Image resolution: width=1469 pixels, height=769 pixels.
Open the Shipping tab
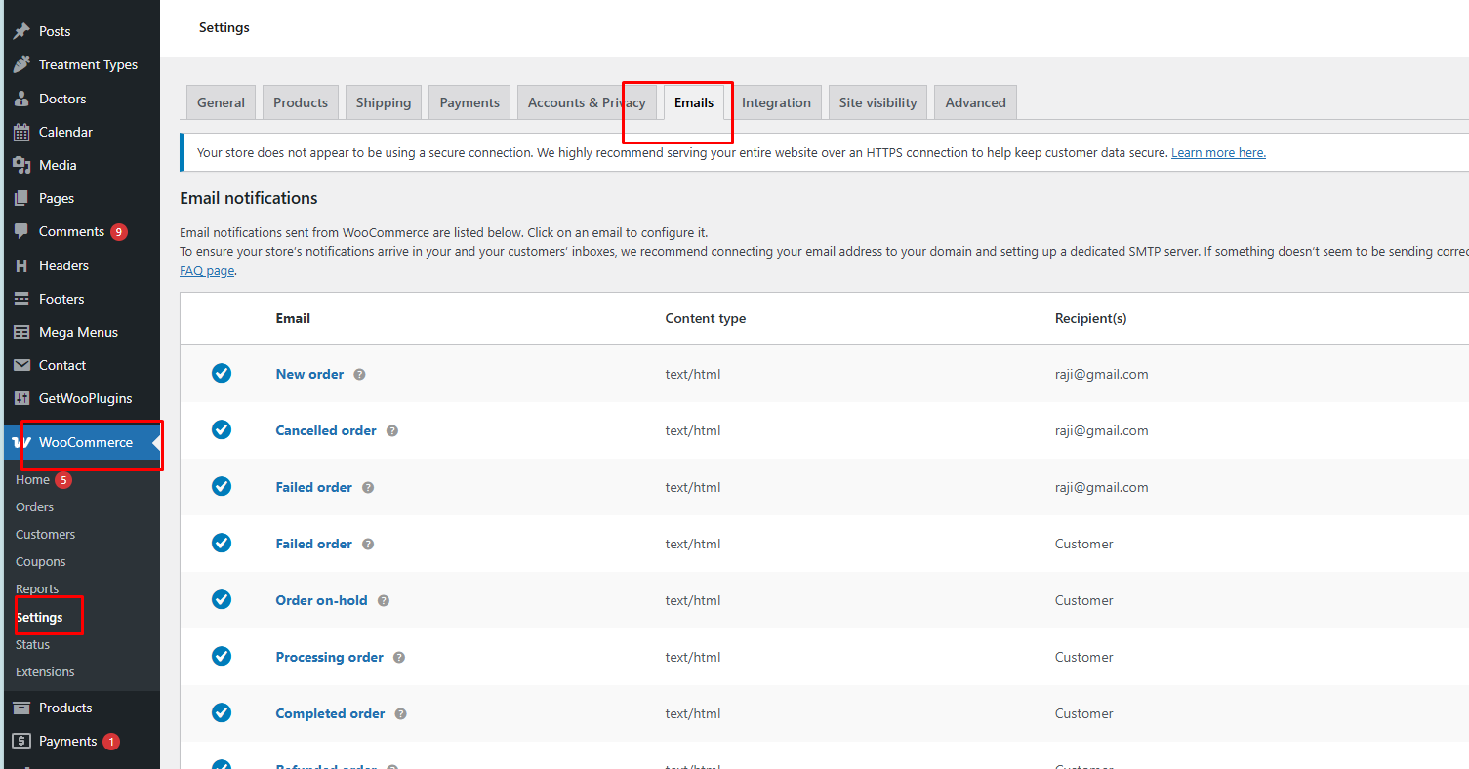click(384, 102)
